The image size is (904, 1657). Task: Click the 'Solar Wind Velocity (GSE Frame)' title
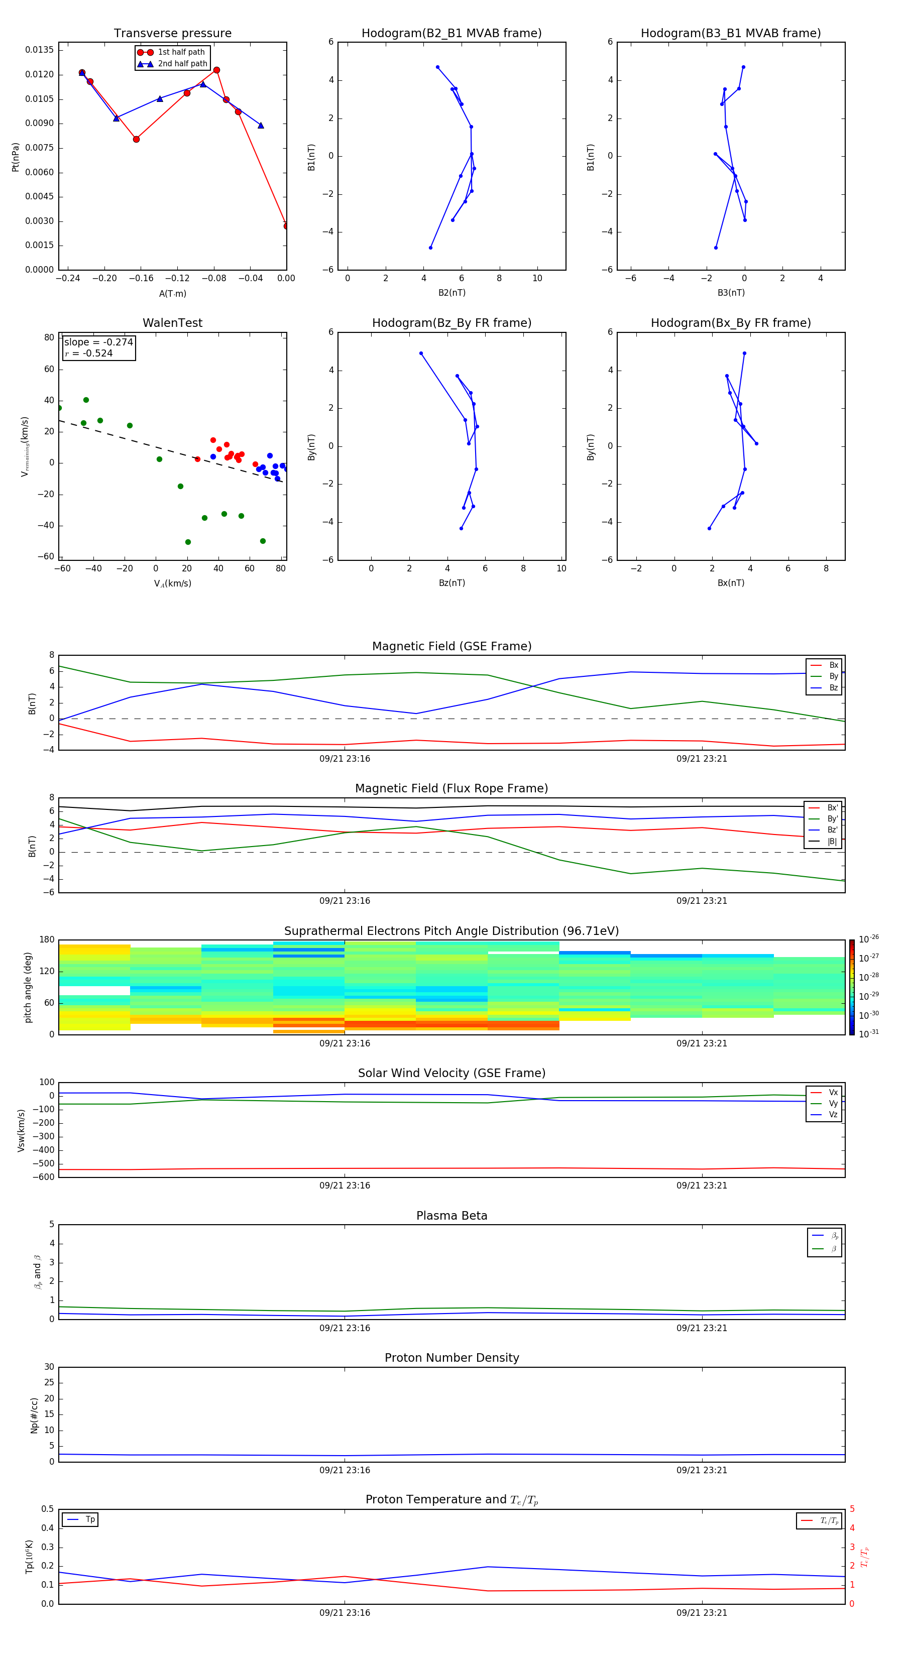point(451,1074)
